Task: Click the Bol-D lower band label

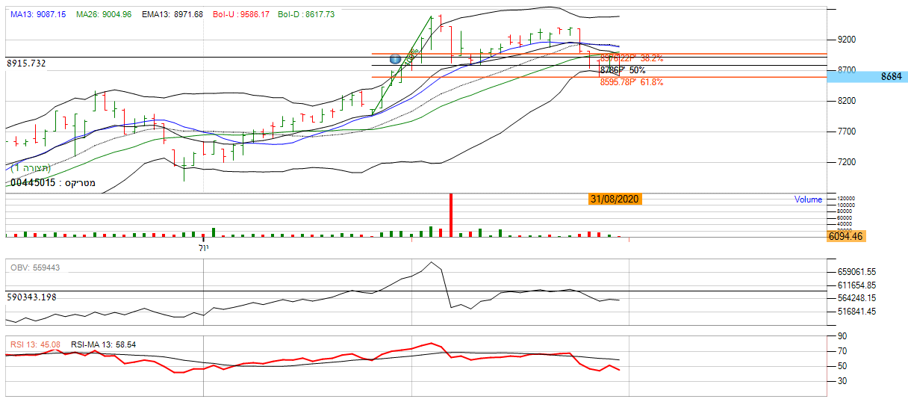Action: pyautogui.click(x=306, y=15)
